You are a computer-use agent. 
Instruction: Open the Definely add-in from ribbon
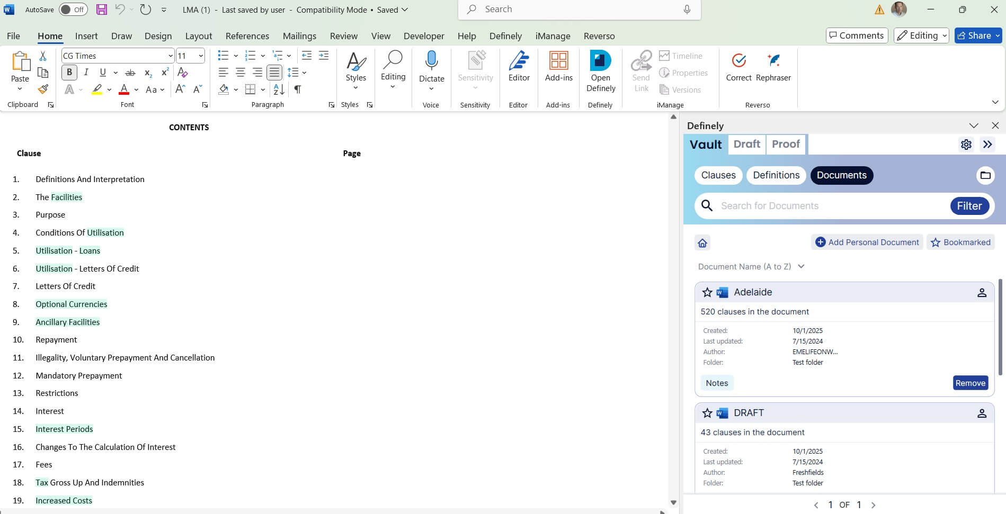click(600, 71)
